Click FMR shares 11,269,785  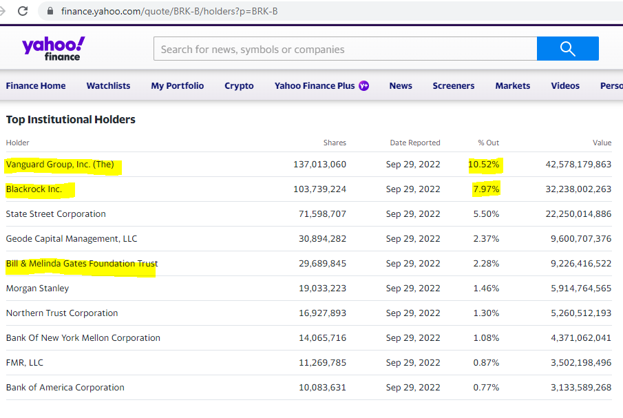[x=322, y=363]
